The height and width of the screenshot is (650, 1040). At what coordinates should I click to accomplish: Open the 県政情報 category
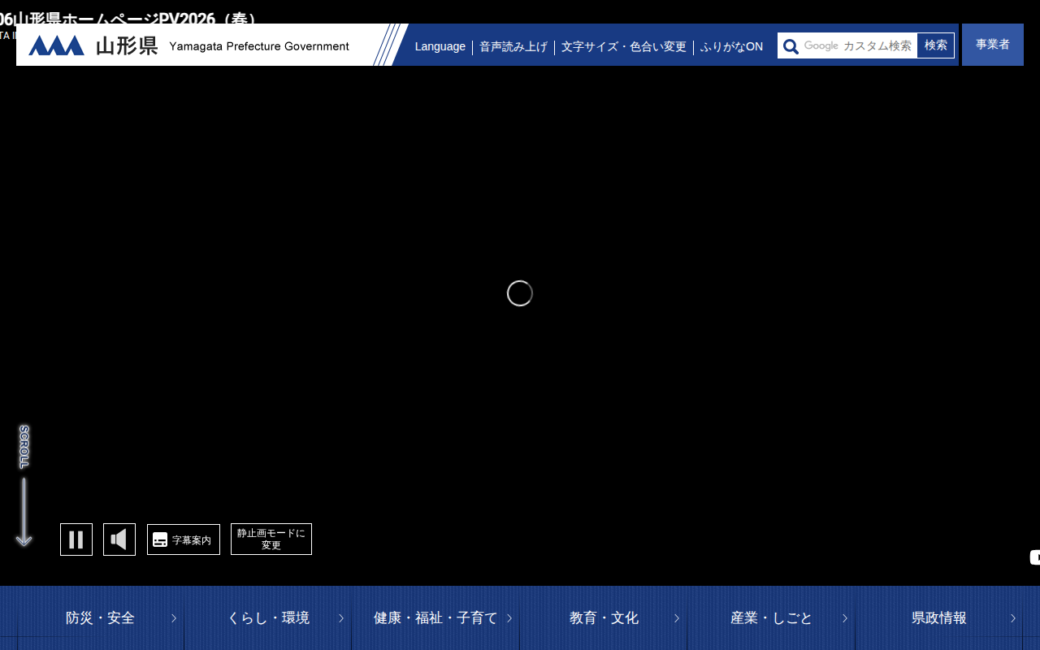pos(939,618)
